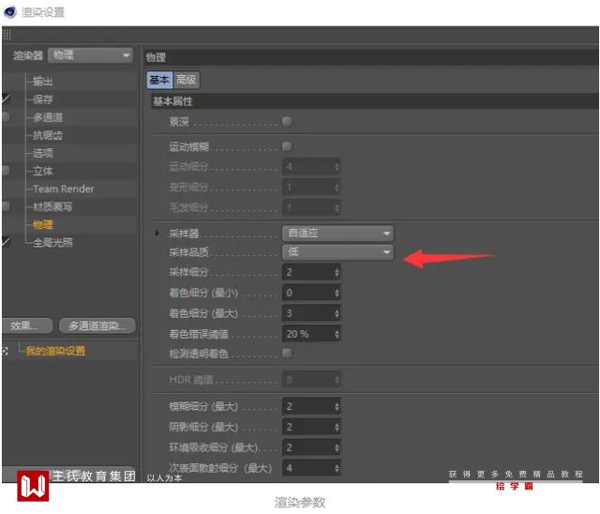This screenshot has height=514, width=600.
Task: Adjust the 环境吸收细分 (最大) stepper arrows
Action: pyautogui.click(x=337, y=447)
